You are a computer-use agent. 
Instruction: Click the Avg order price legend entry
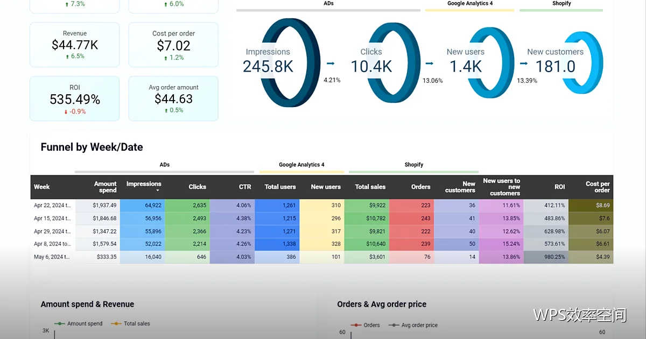[x=413, y=325]
